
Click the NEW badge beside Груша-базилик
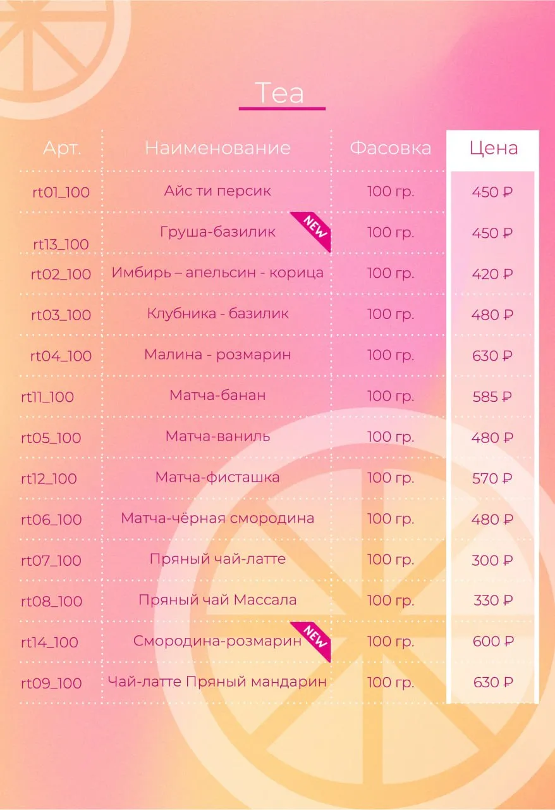(x=314, y=230)
